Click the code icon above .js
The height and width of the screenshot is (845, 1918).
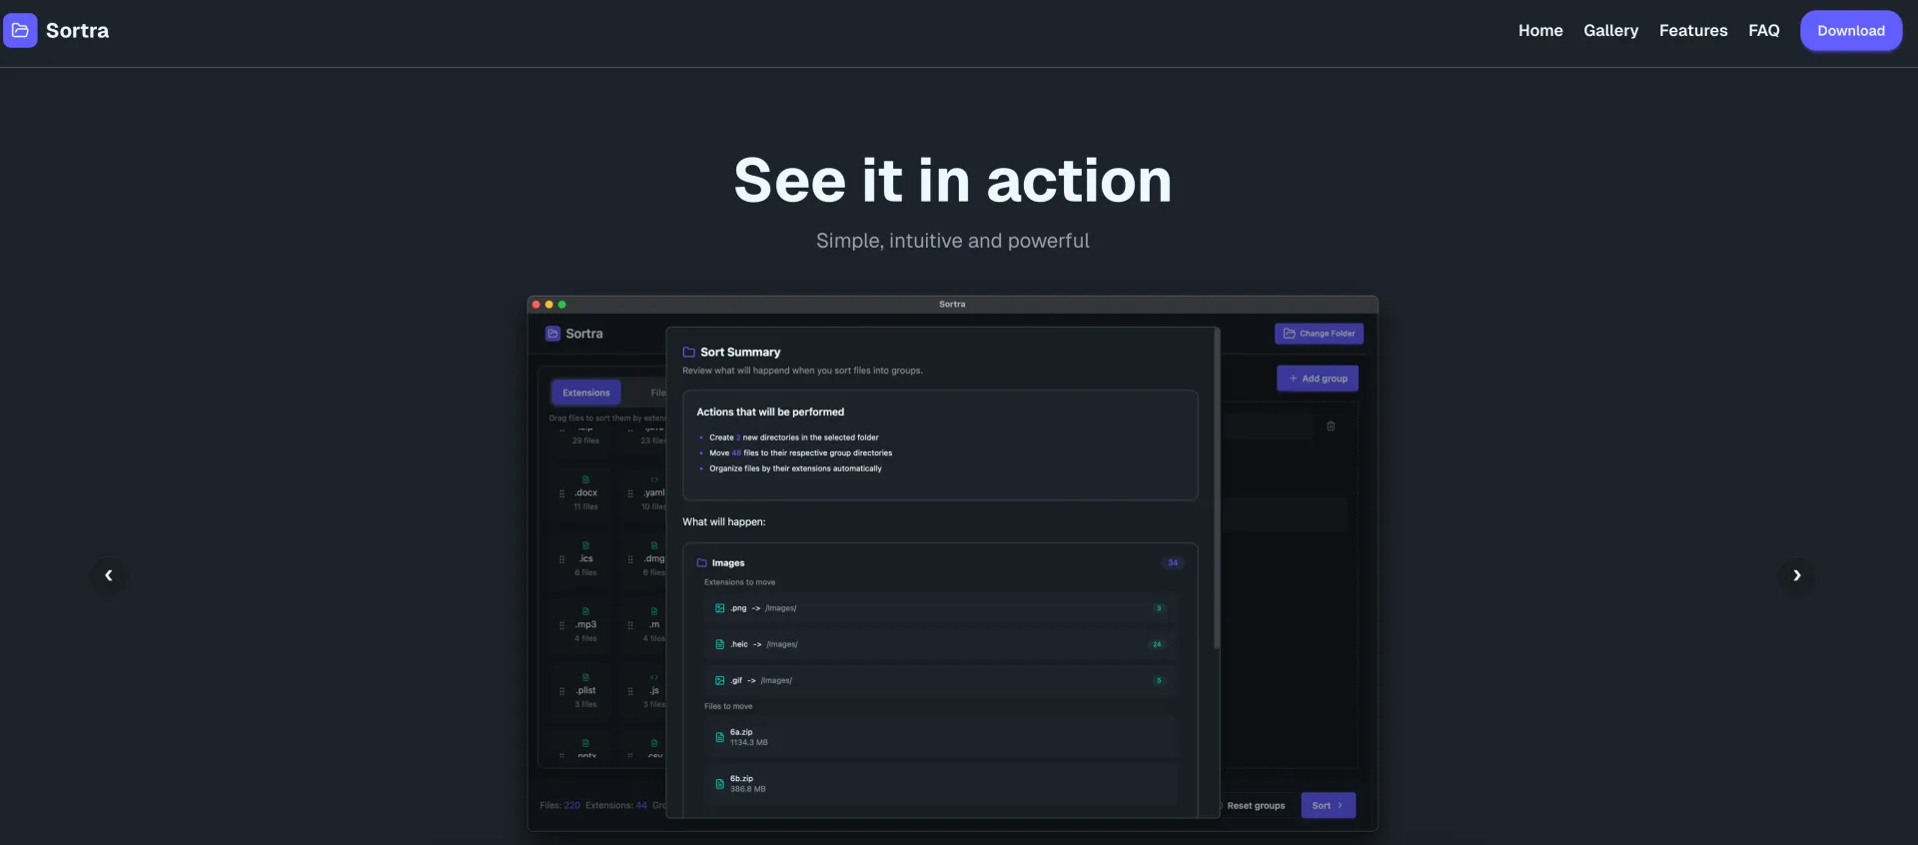[654, 677]
